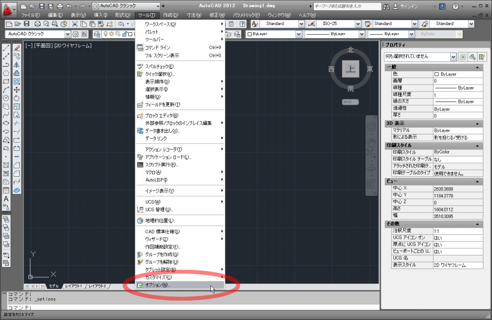Select the Fillet modify tool
Viewport: 492px width, 320px height.
pos(17,174)
